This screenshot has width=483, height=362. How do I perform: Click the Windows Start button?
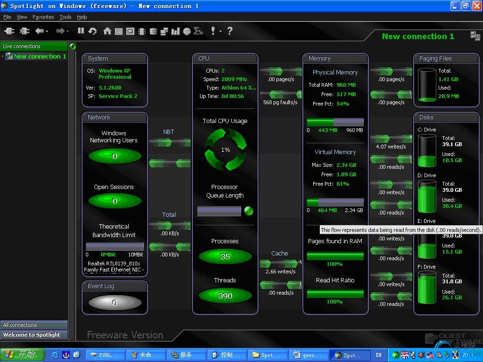point(22,355)
